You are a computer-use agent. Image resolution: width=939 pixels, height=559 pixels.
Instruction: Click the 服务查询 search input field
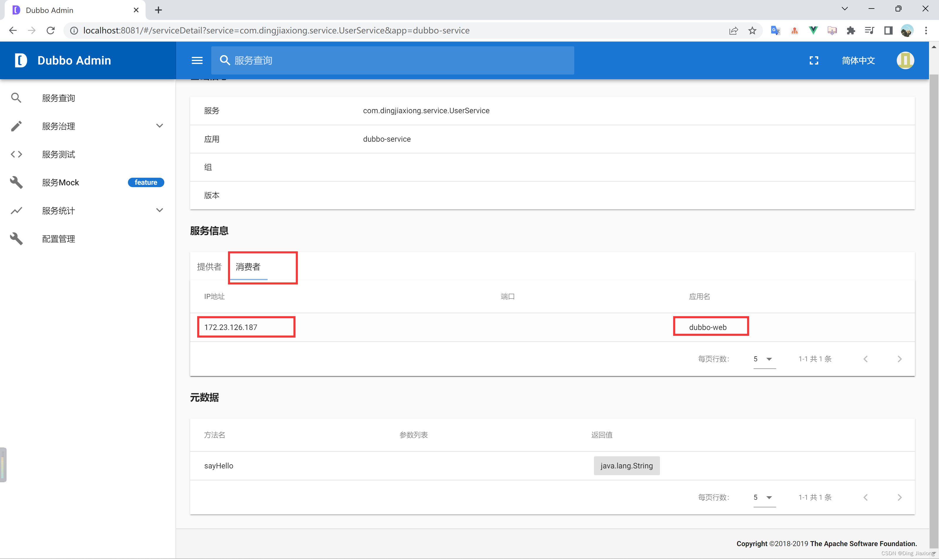click(x=392, y=60)
